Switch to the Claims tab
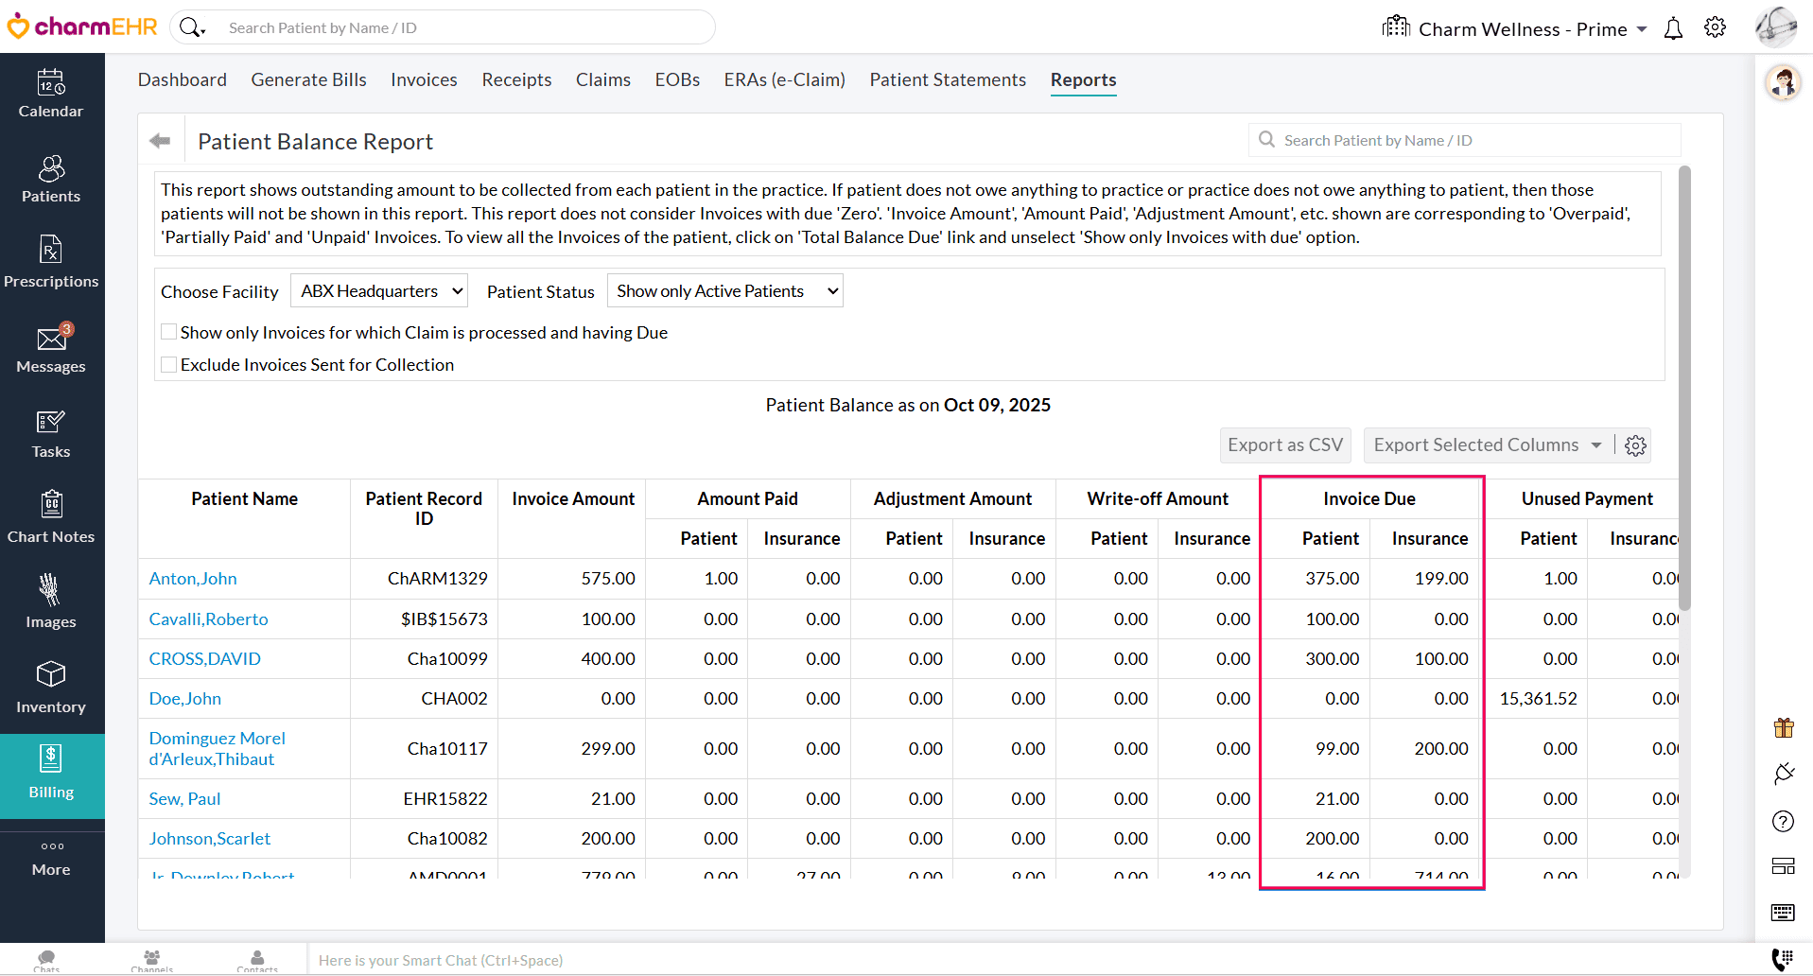Image resolution: width=1813 pixels, height=976 pixels. coord(603,79)
